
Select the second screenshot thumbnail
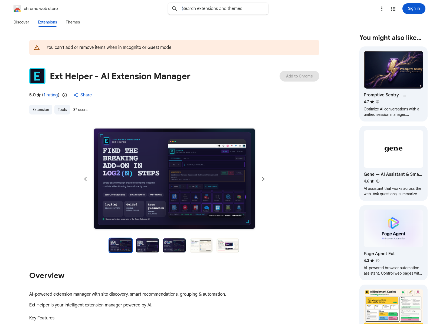(x=147, y=245)
